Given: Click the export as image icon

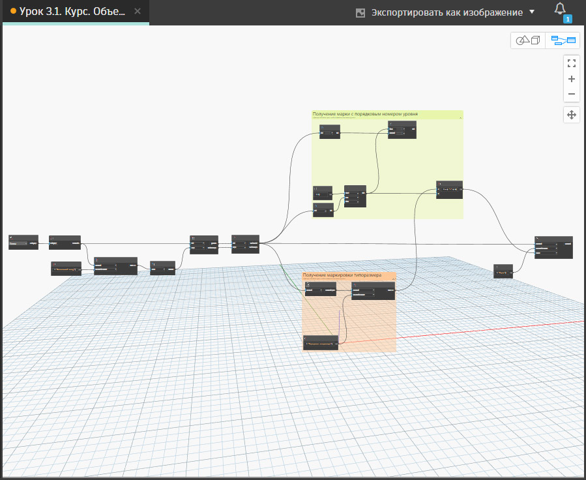Looking at the screenshot, I should tap(360, 12).
